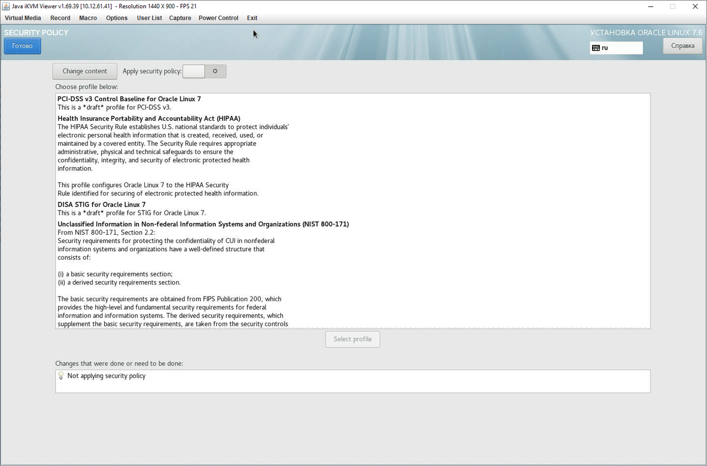Screen dimensions: 707x466
Task: Click the Change content button
Action: (85, 71)
